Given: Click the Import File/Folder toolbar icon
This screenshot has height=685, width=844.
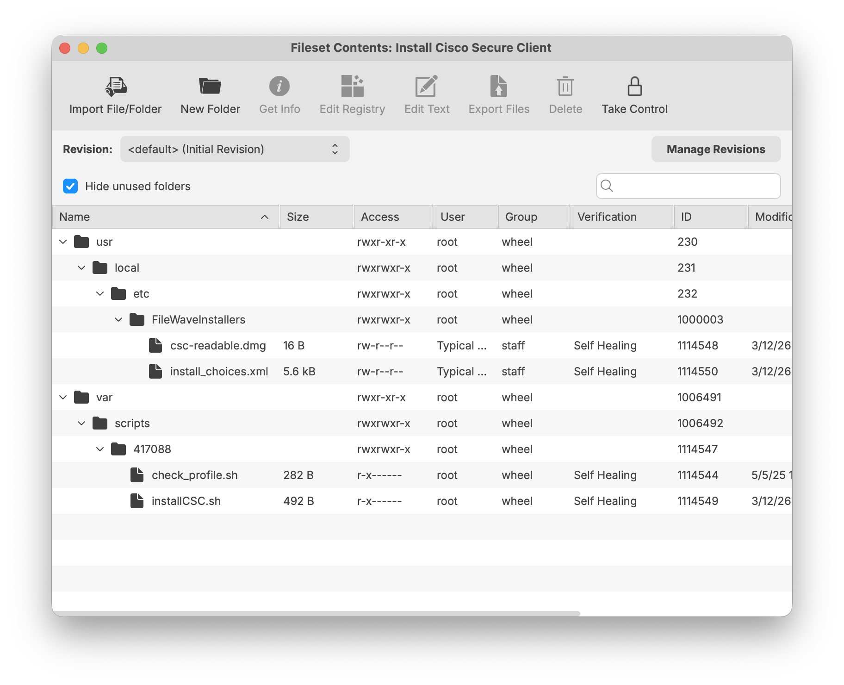Looking at the screenshot, I should [115, 87].
